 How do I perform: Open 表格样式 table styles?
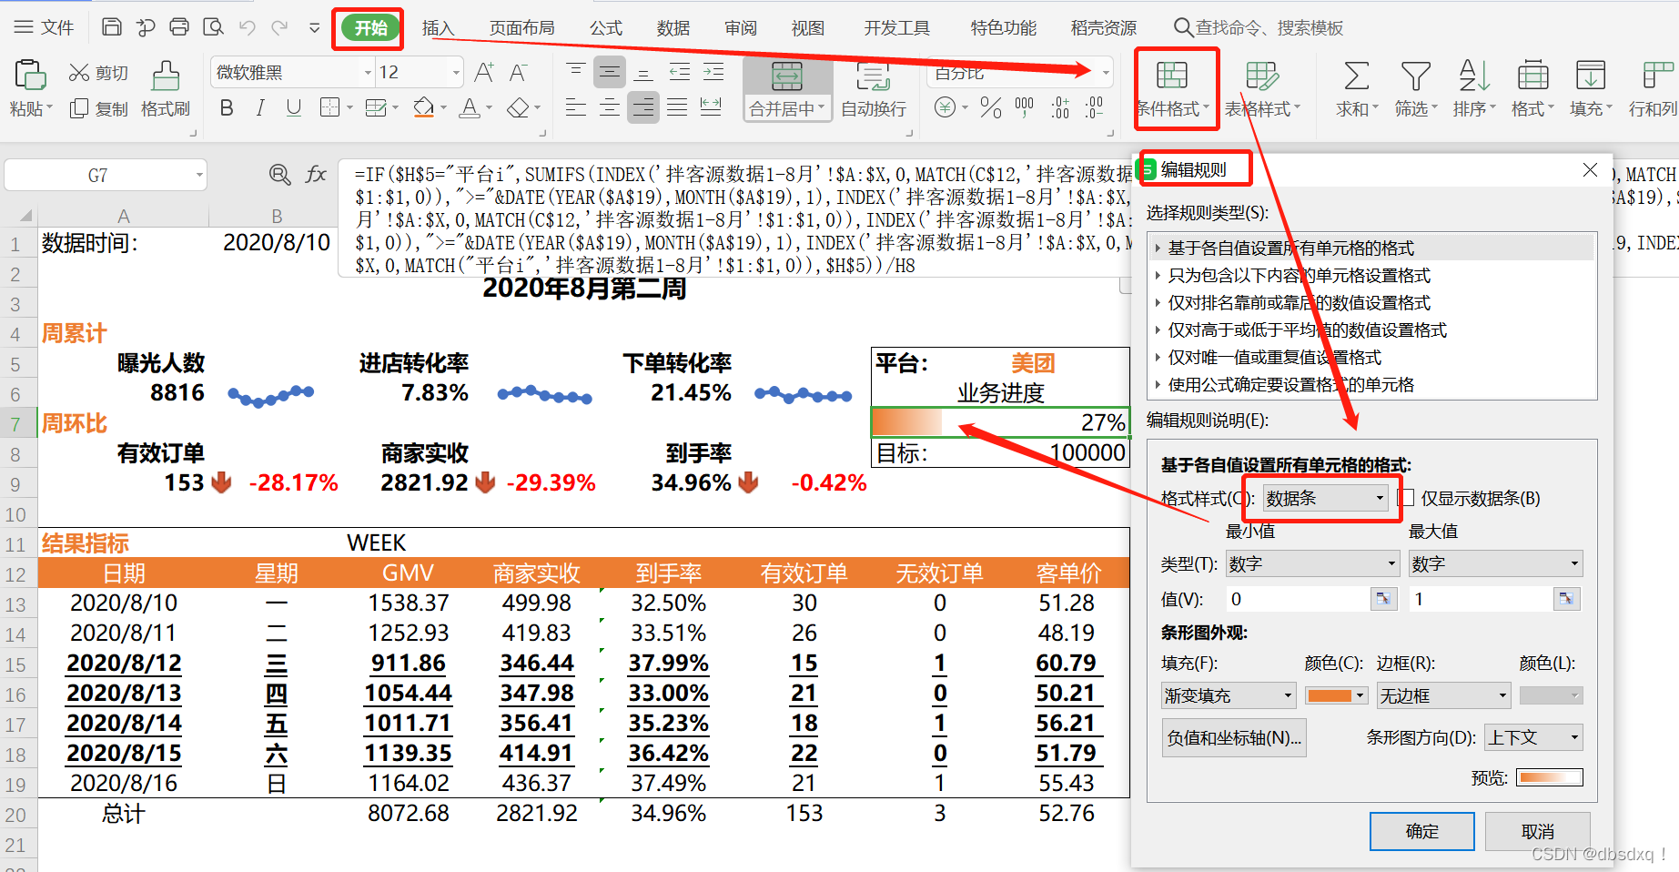coord(1261,88)
